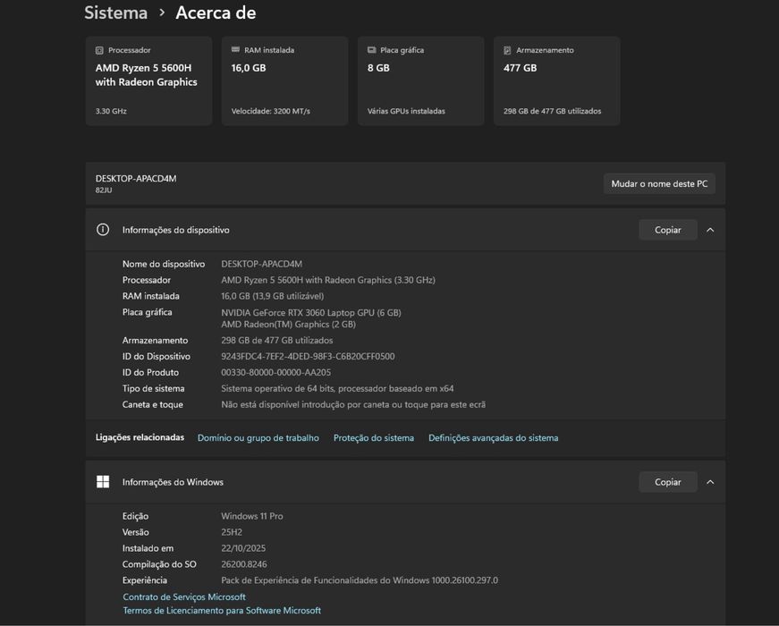Open Domínio ou grupo de trabalho link
This screenshot has width=779, height=626.
(258, 437)
